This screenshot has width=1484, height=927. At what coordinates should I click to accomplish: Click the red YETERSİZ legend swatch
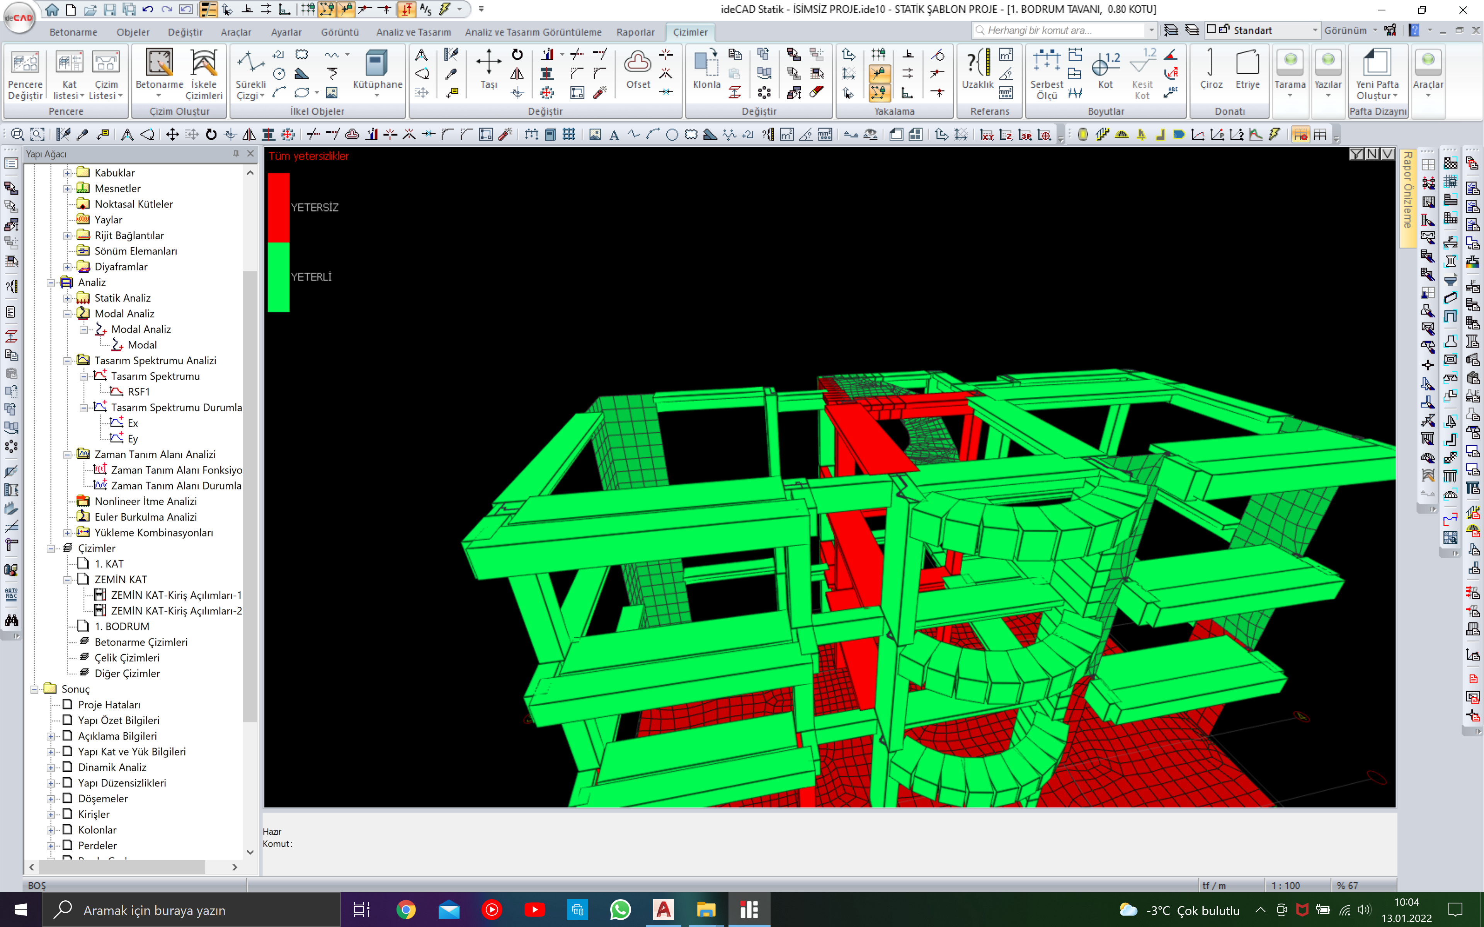(278, 207)
